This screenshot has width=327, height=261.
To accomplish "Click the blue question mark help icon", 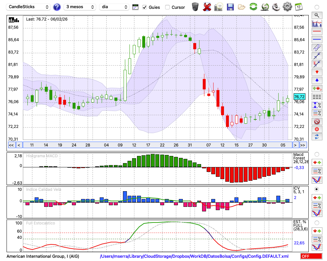I will (57, 7).
